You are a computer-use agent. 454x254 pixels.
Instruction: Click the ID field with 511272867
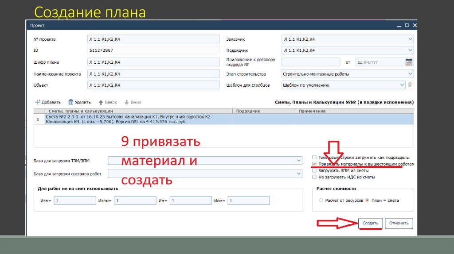[153, 50]
